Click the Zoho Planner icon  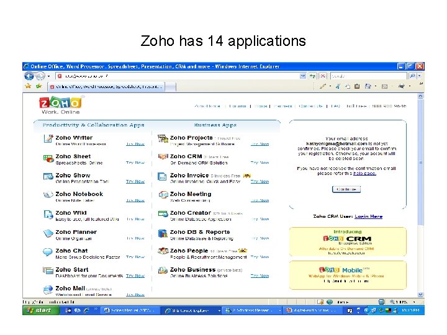pyautogui.click(x=48, y=233)
